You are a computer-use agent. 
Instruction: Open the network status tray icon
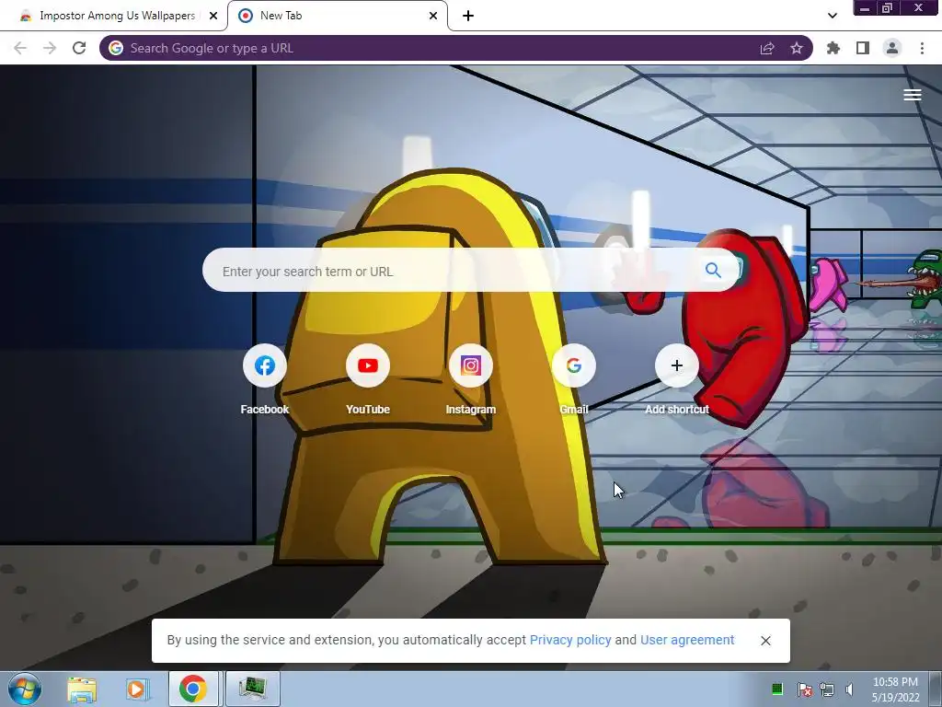click(827, 690)
